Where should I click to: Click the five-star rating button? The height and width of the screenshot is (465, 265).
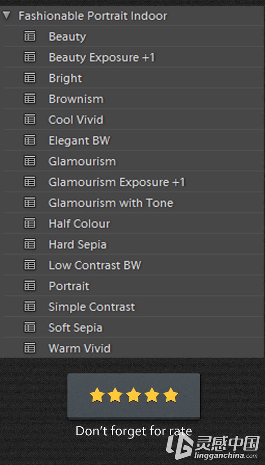[134, 396]
